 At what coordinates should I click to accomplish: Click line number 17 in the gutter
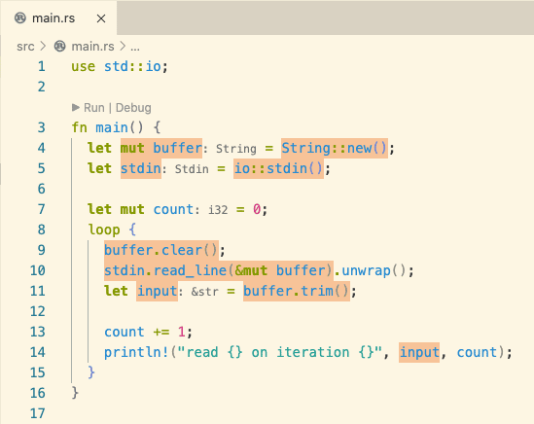pyautogui.click(x=38, y=413)
